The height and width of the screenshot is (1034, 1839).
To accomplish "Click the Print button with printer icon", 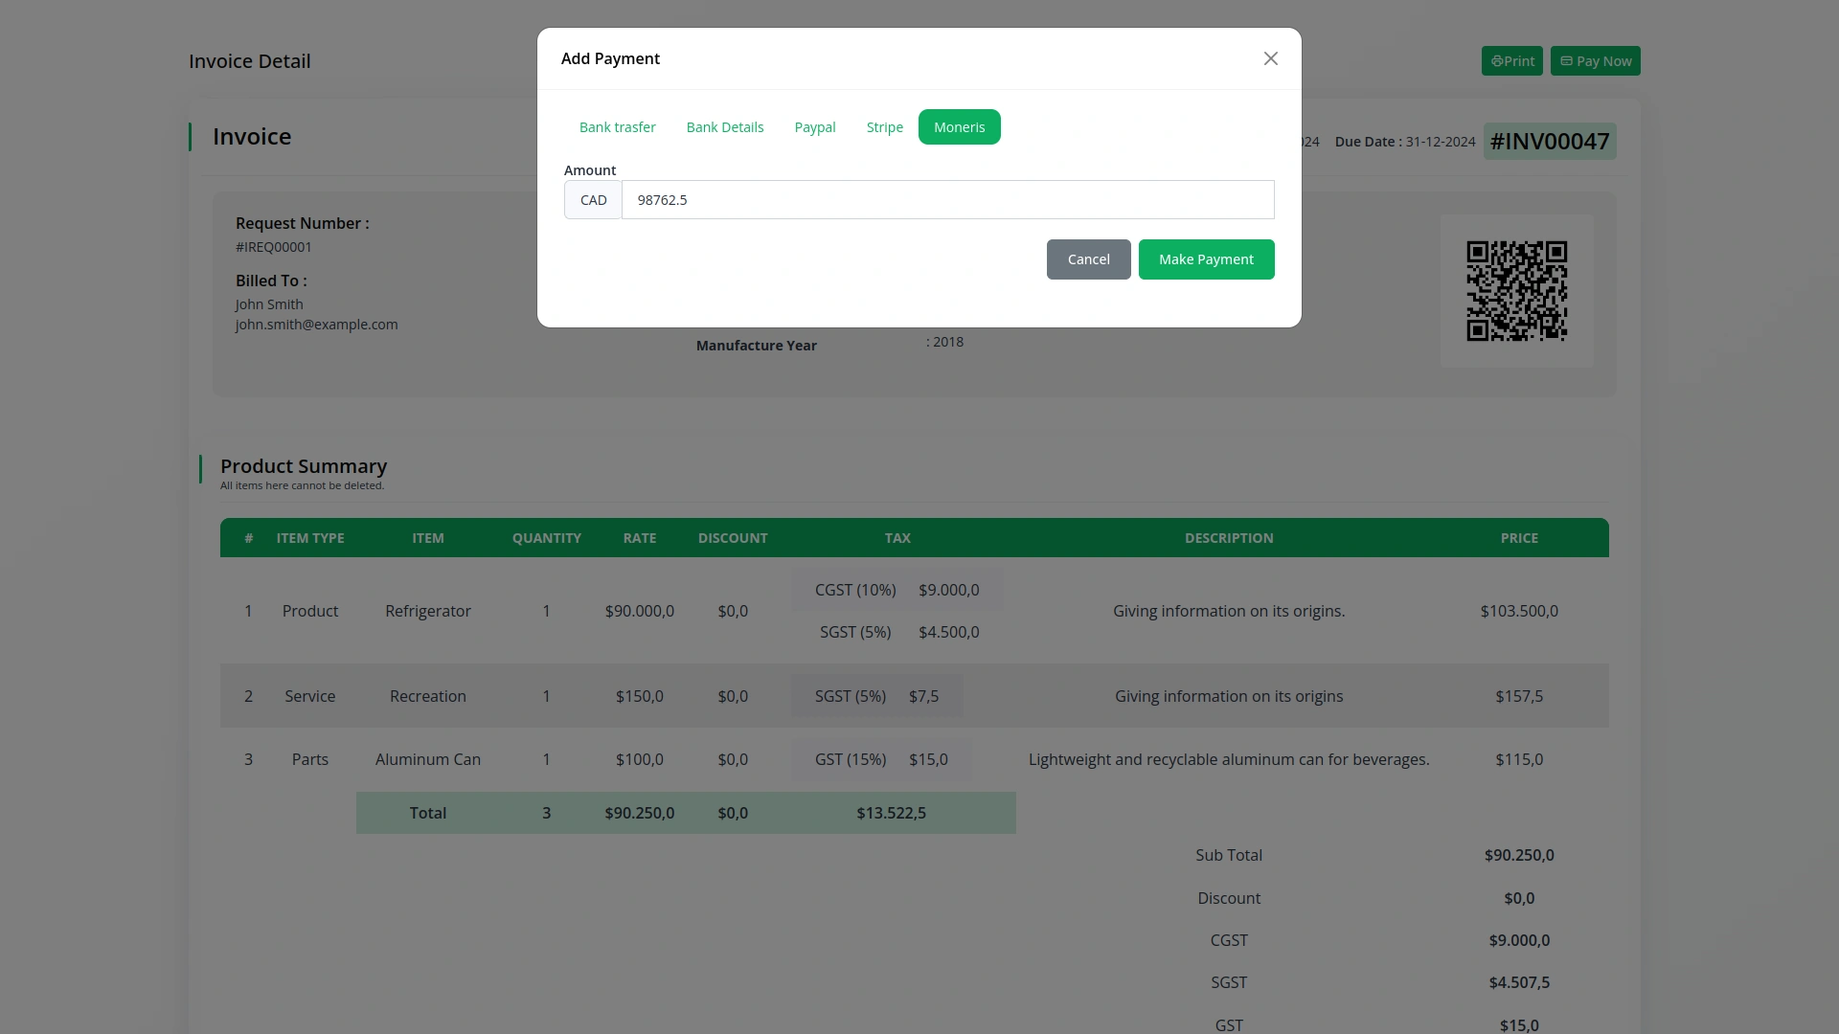I will click(1511, 61).
